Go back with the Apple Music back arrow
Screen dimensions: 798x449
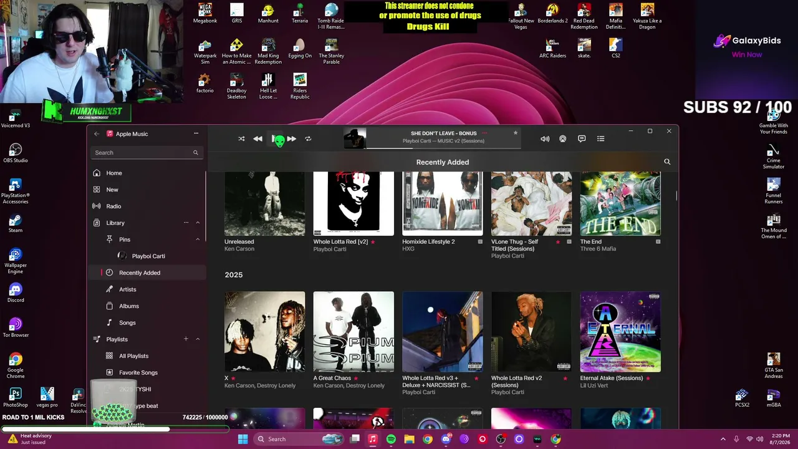pyautogui.click(x=97, y=134)
